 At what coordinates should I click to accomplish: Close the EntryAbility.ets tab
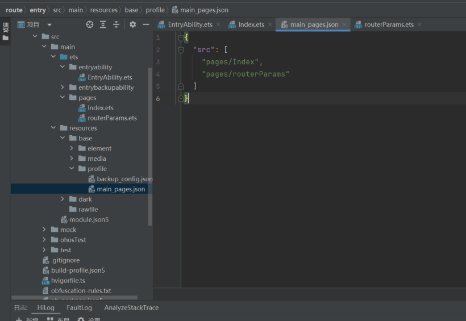click(x=218, y=24)
